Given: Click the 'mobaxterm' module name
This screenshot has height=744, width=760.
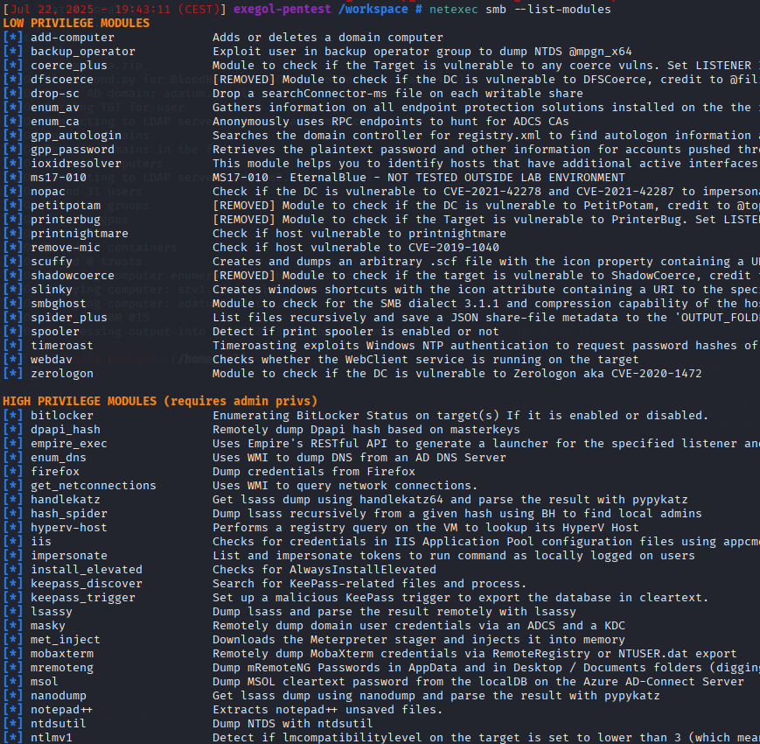Looking at the screenshot, I should [x=62, y=654].
